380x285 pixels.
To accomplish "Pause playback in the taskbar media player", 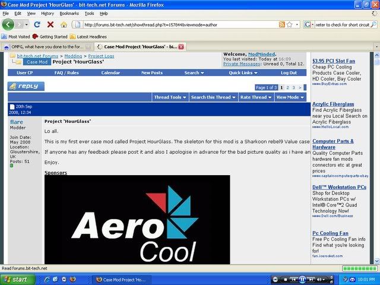I will 302,280.
